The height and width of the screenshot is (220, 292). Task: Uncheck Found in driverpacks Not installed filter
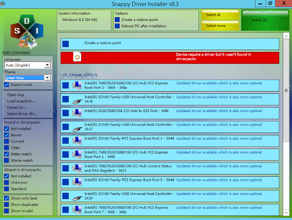point(6,129)
